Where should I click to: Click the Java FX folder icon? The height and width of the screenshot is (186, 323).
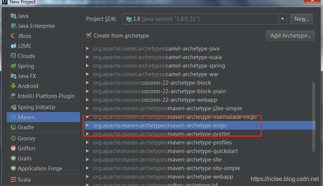[13, 76]
